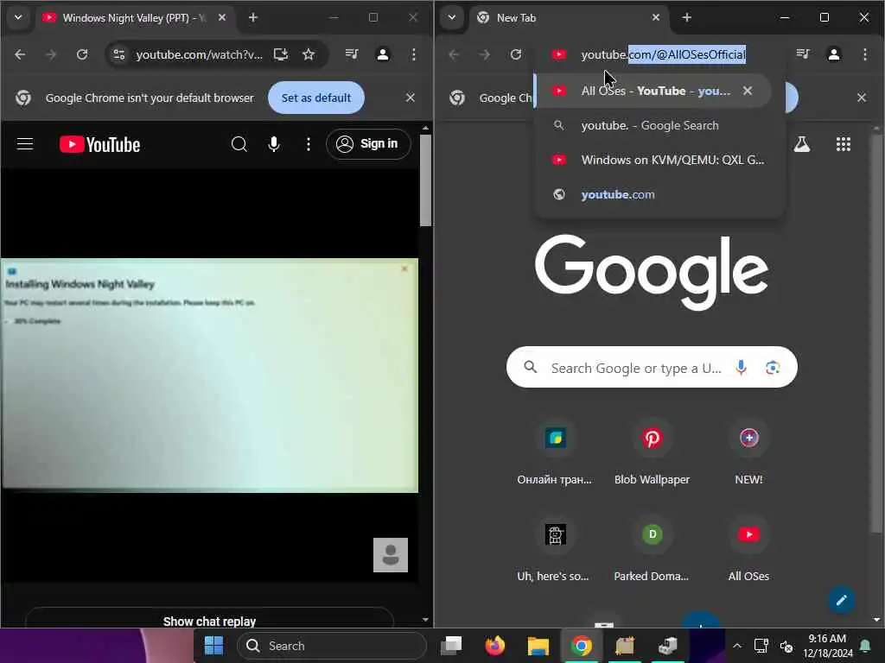This screenshot has width=885, height=663.
Task: Open NEW! shortcut tile
Action: 749,452
